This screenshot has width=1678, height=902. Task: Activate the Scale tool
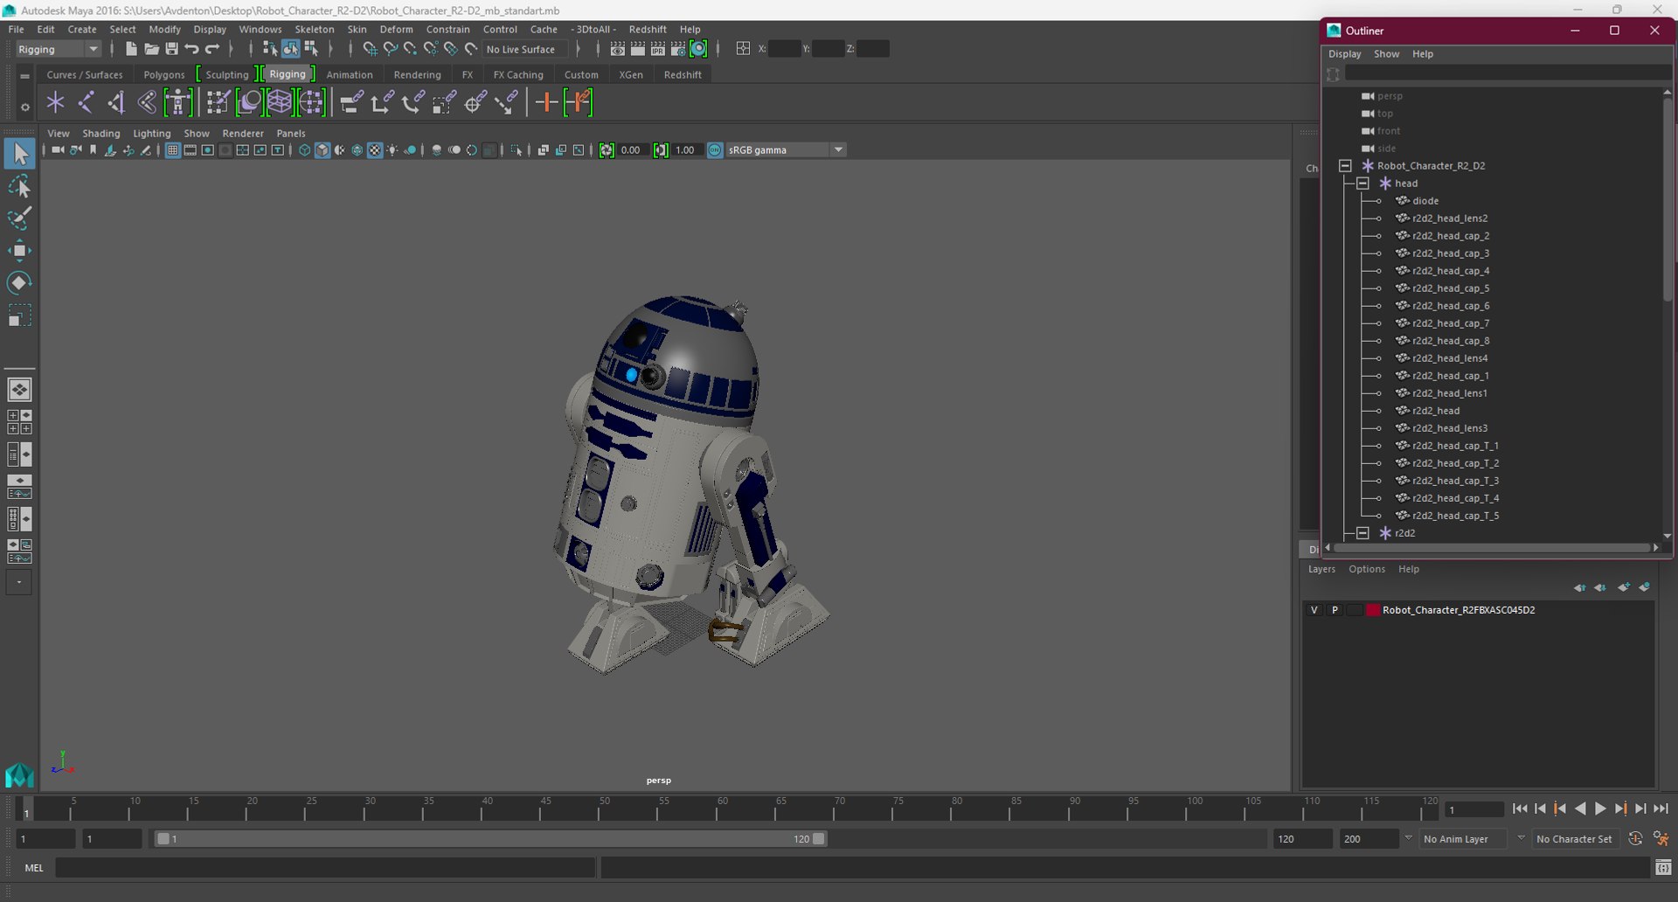(19, 315)
